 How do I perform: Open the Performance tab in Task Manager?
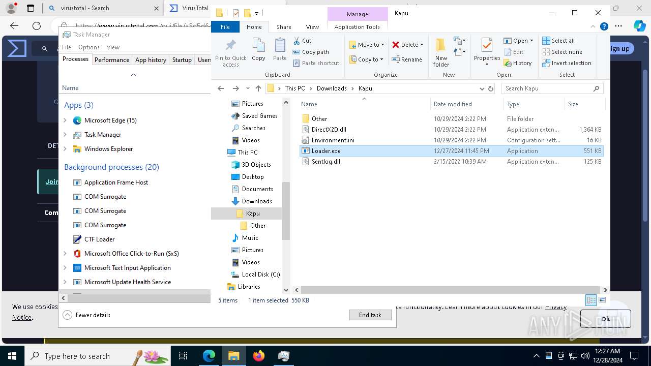[112, 60]
